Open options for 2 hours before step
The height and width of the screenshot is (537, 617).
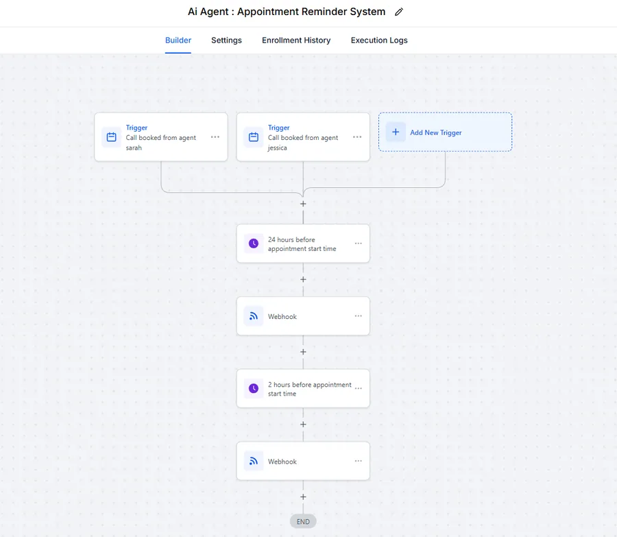(x=358, y=389)
